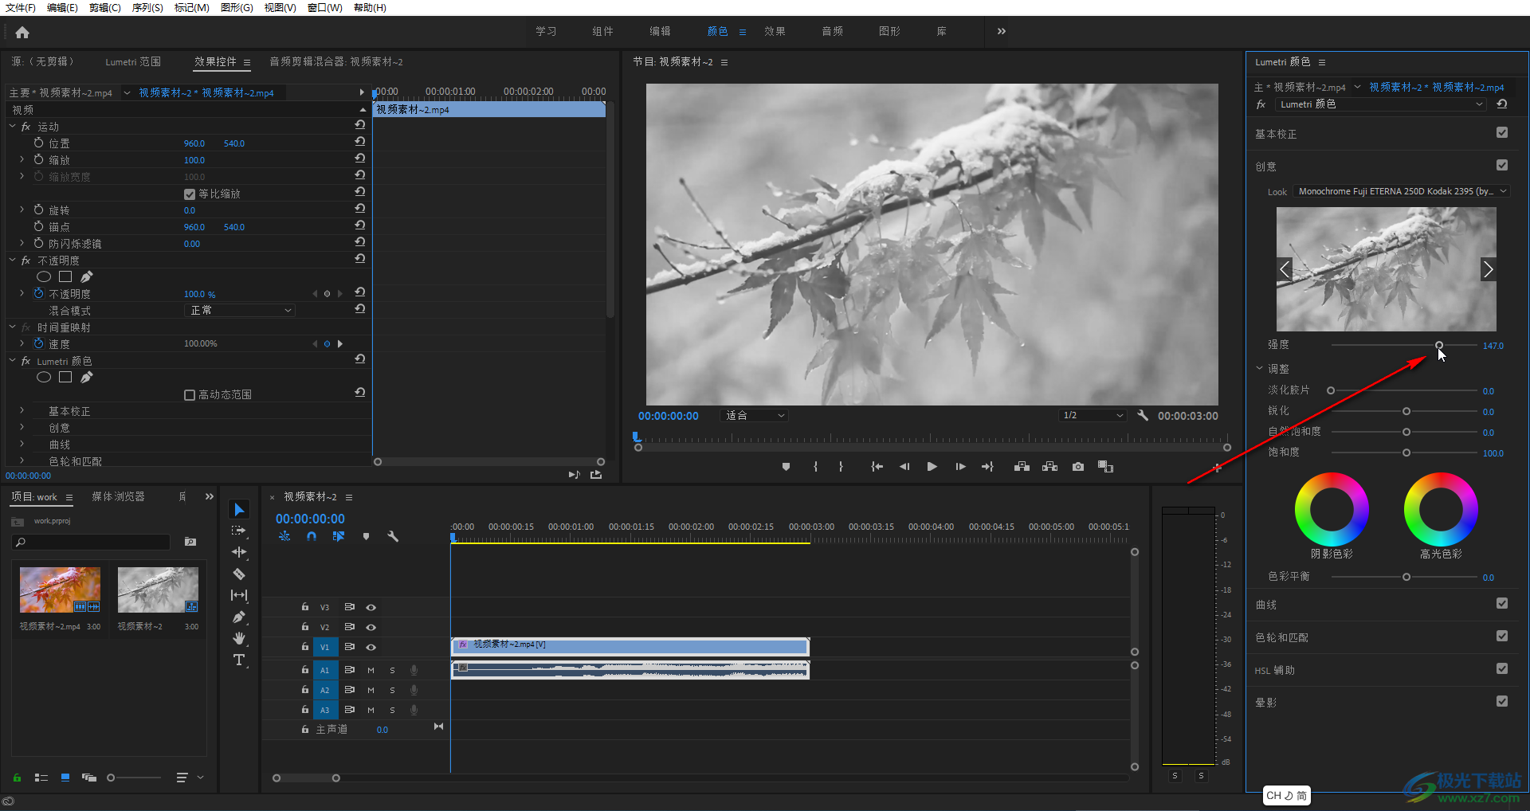
Task: Step back one frame in Program monitor
Action: coord(904,467)
